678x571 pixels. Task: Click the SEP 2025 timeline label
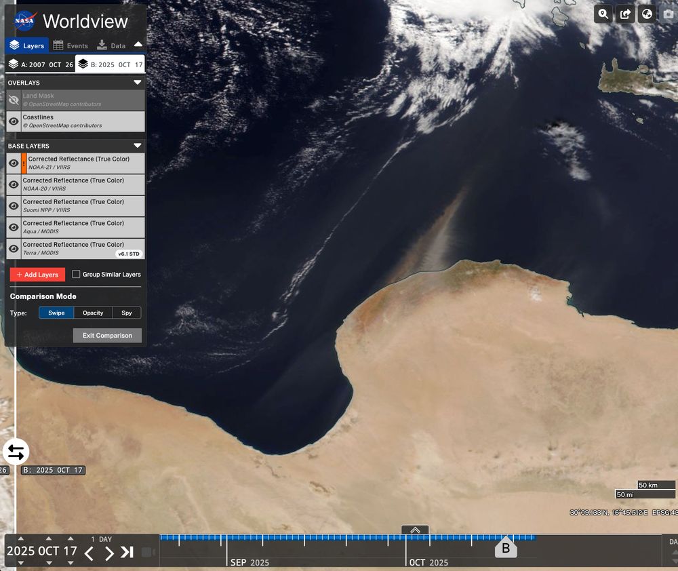(250, 562)
